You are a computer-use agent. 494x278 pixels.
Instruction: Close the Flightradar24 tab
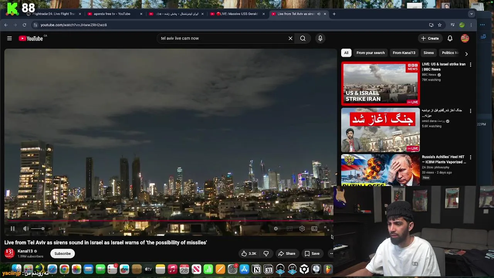click(80, 14)
